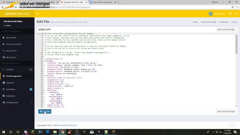Click bottom Return to File Manager button

pyautogui.click(x=226, y=111)
